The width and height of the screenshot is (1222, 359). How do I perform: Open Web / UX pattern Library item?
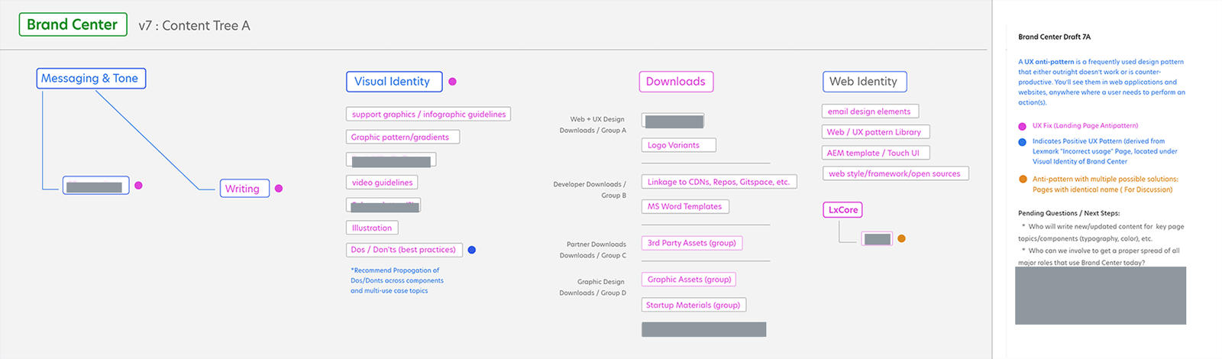874,132
